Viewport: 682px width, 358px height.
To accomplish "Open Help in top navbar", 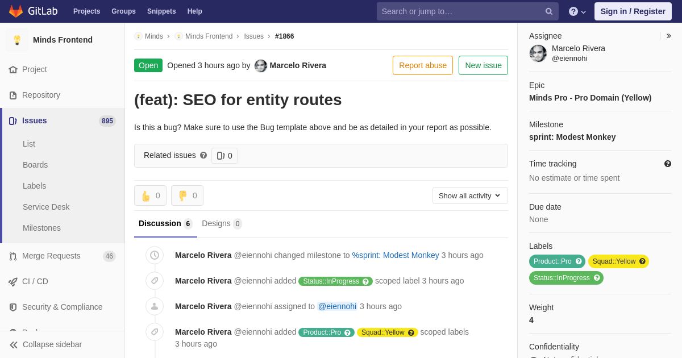I will pyautogui.click(x=195, y=11).
